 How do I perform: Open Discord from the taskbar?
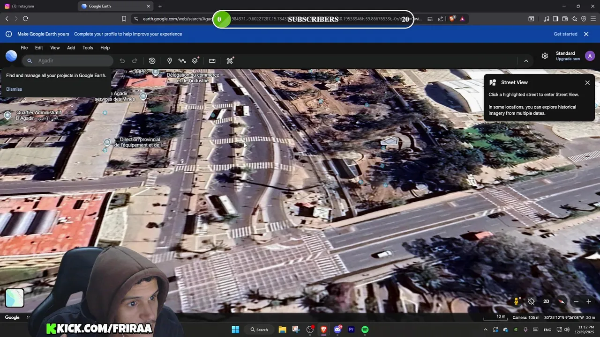pyautogui.click(x=337, y=330)
